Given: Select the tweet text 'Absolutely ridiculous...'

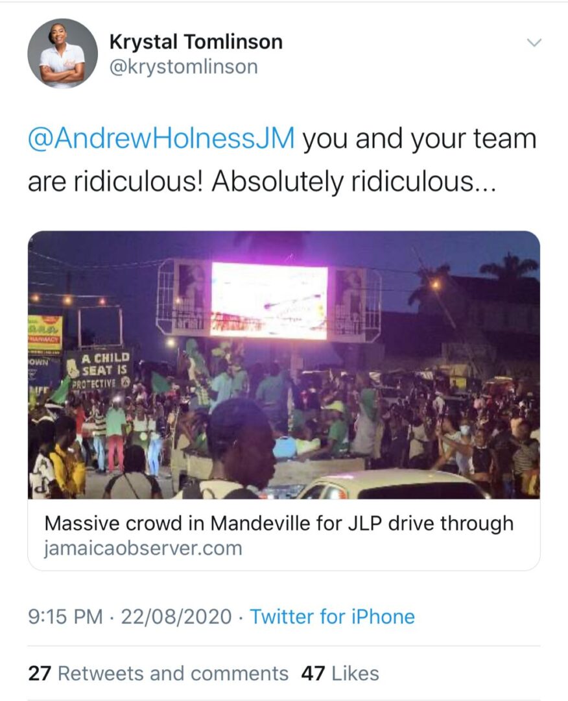Looking at the screenshot, I should point(353,182).
